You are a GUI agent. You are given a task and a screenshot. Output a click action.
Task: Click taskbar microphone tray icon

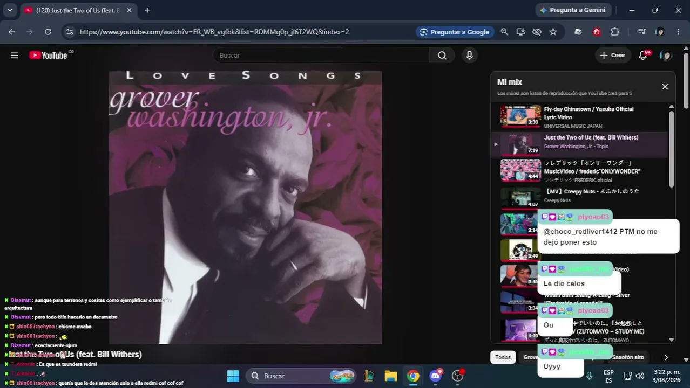(590, 376)
